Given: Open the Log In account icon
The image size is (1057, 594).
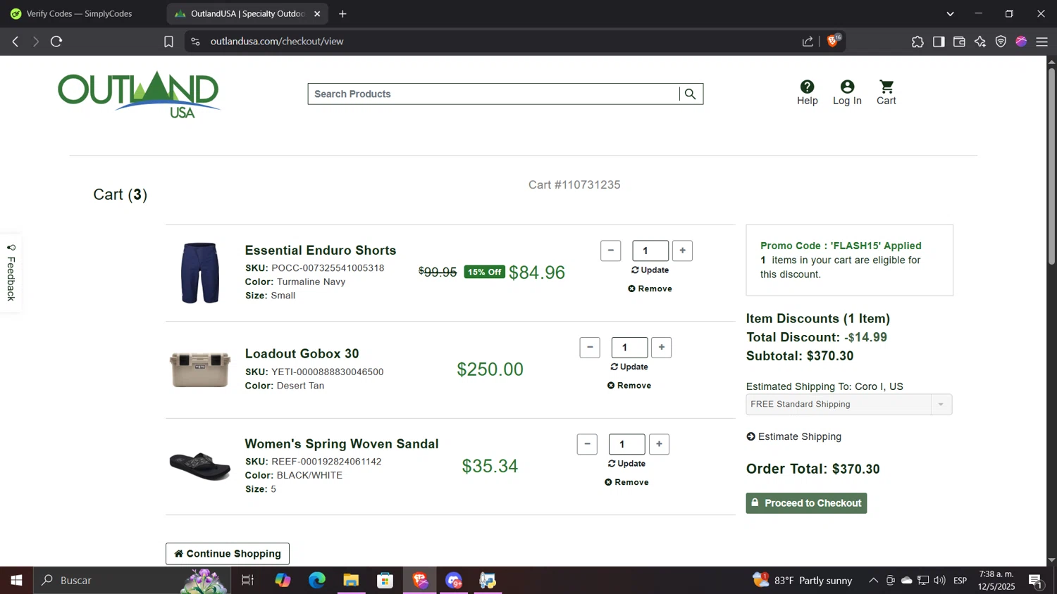Looking at the screenshot, I should pos(847,92).
